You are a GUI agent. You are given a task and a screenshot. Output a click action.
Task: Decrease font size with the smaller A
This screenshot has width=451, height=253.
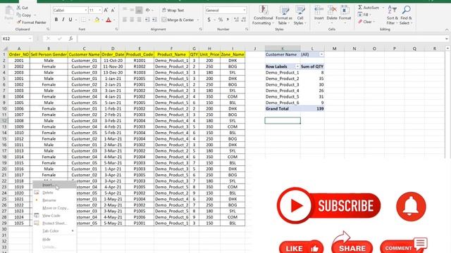tap(113, 11)
